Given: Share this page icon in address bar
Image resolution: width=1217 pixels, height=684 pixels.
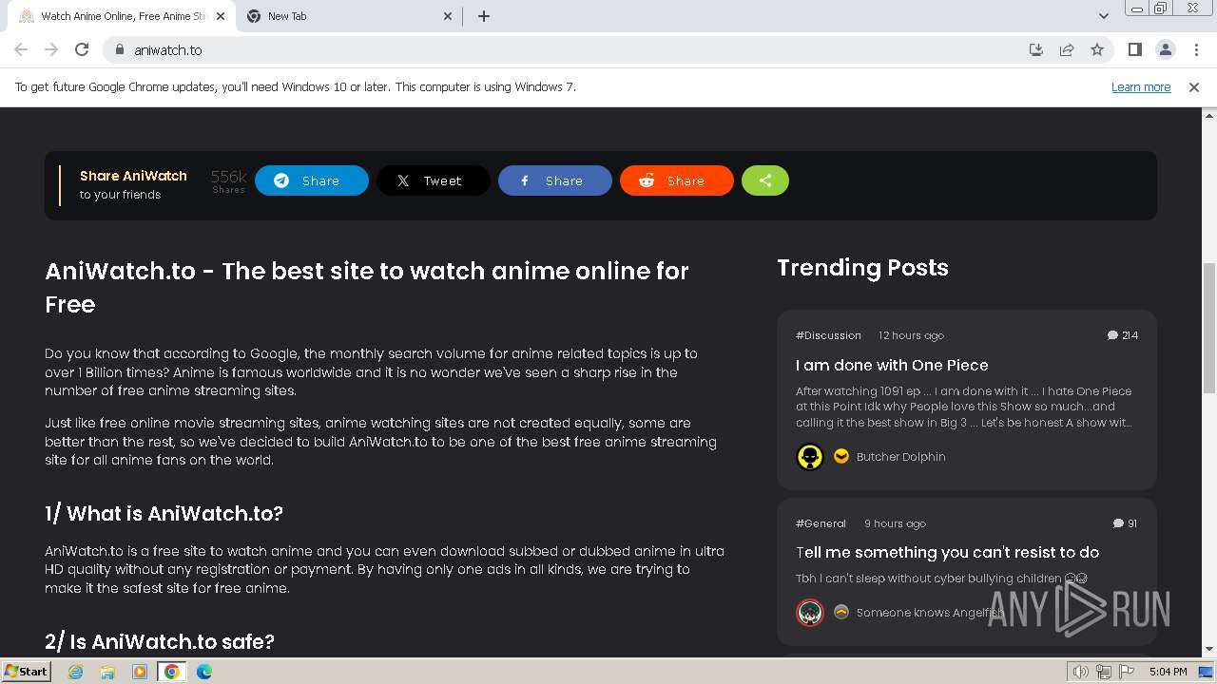Looking at the screenshot, I should pos(1067,49).
